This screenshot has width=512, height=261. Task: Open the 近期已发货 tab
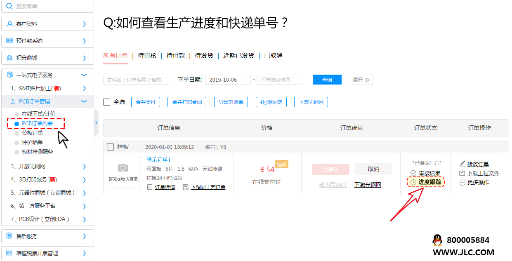pyautogui.click(x=238, y=56)
